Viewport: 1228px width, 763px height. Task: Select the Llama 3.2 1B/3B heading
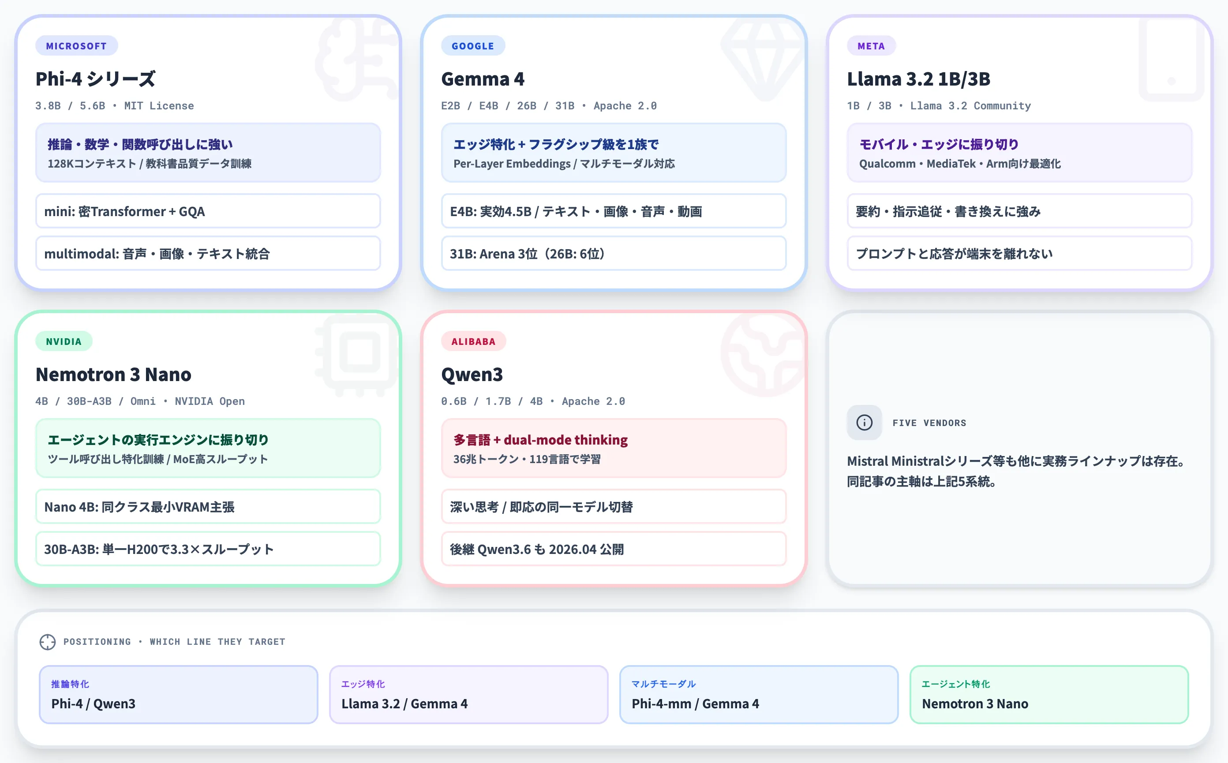[x=919, y=79]
